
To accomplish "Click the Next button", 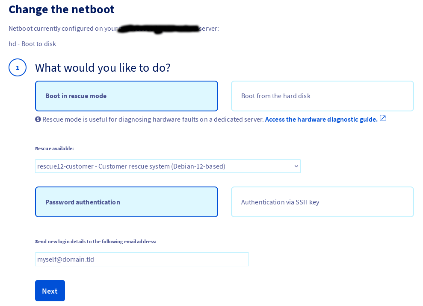I will point(50,291).
